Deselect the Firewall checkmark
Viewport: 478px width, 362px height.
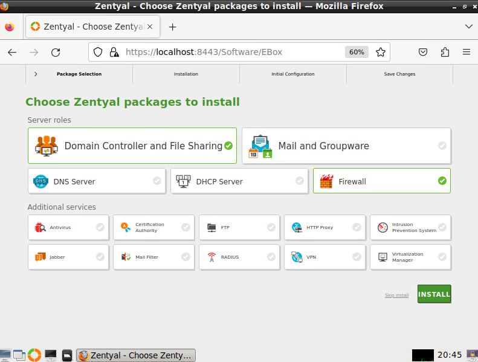[442, 181]
